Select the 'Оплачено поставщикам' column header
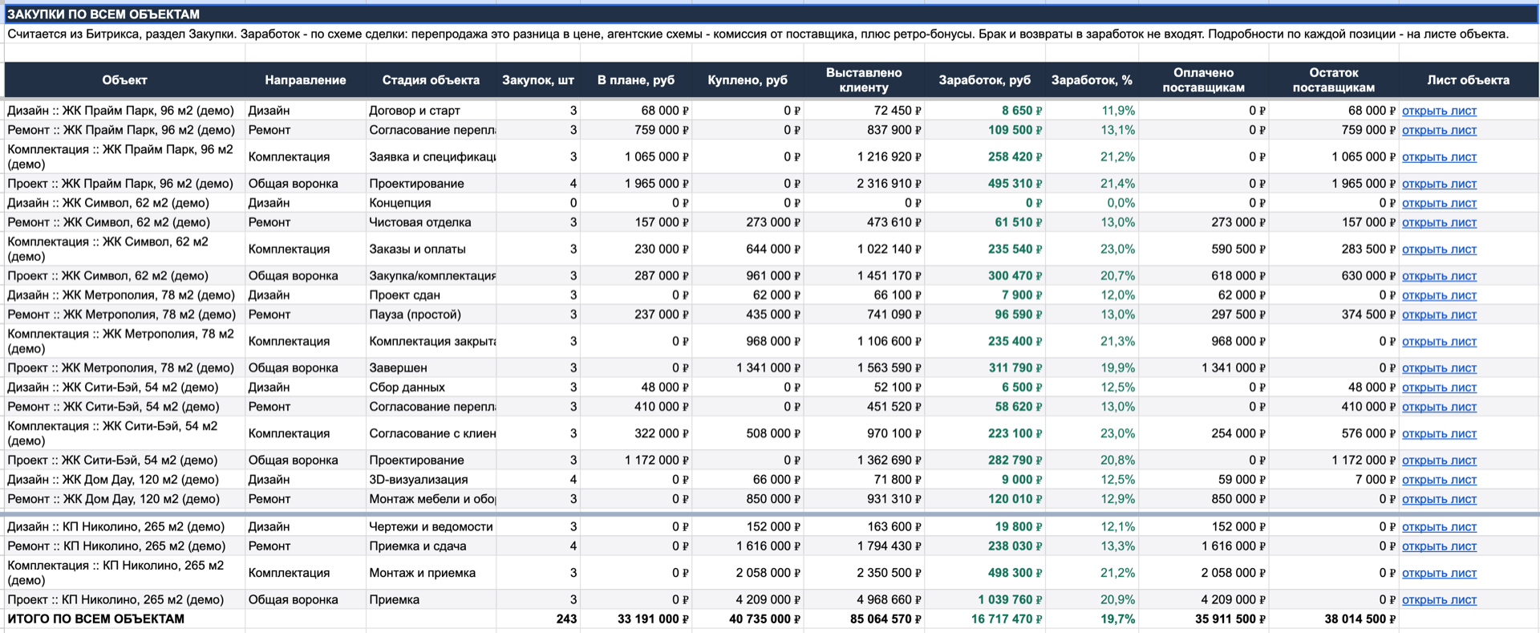Viewport: 1540px width, 633px height. coord(1204,80)
